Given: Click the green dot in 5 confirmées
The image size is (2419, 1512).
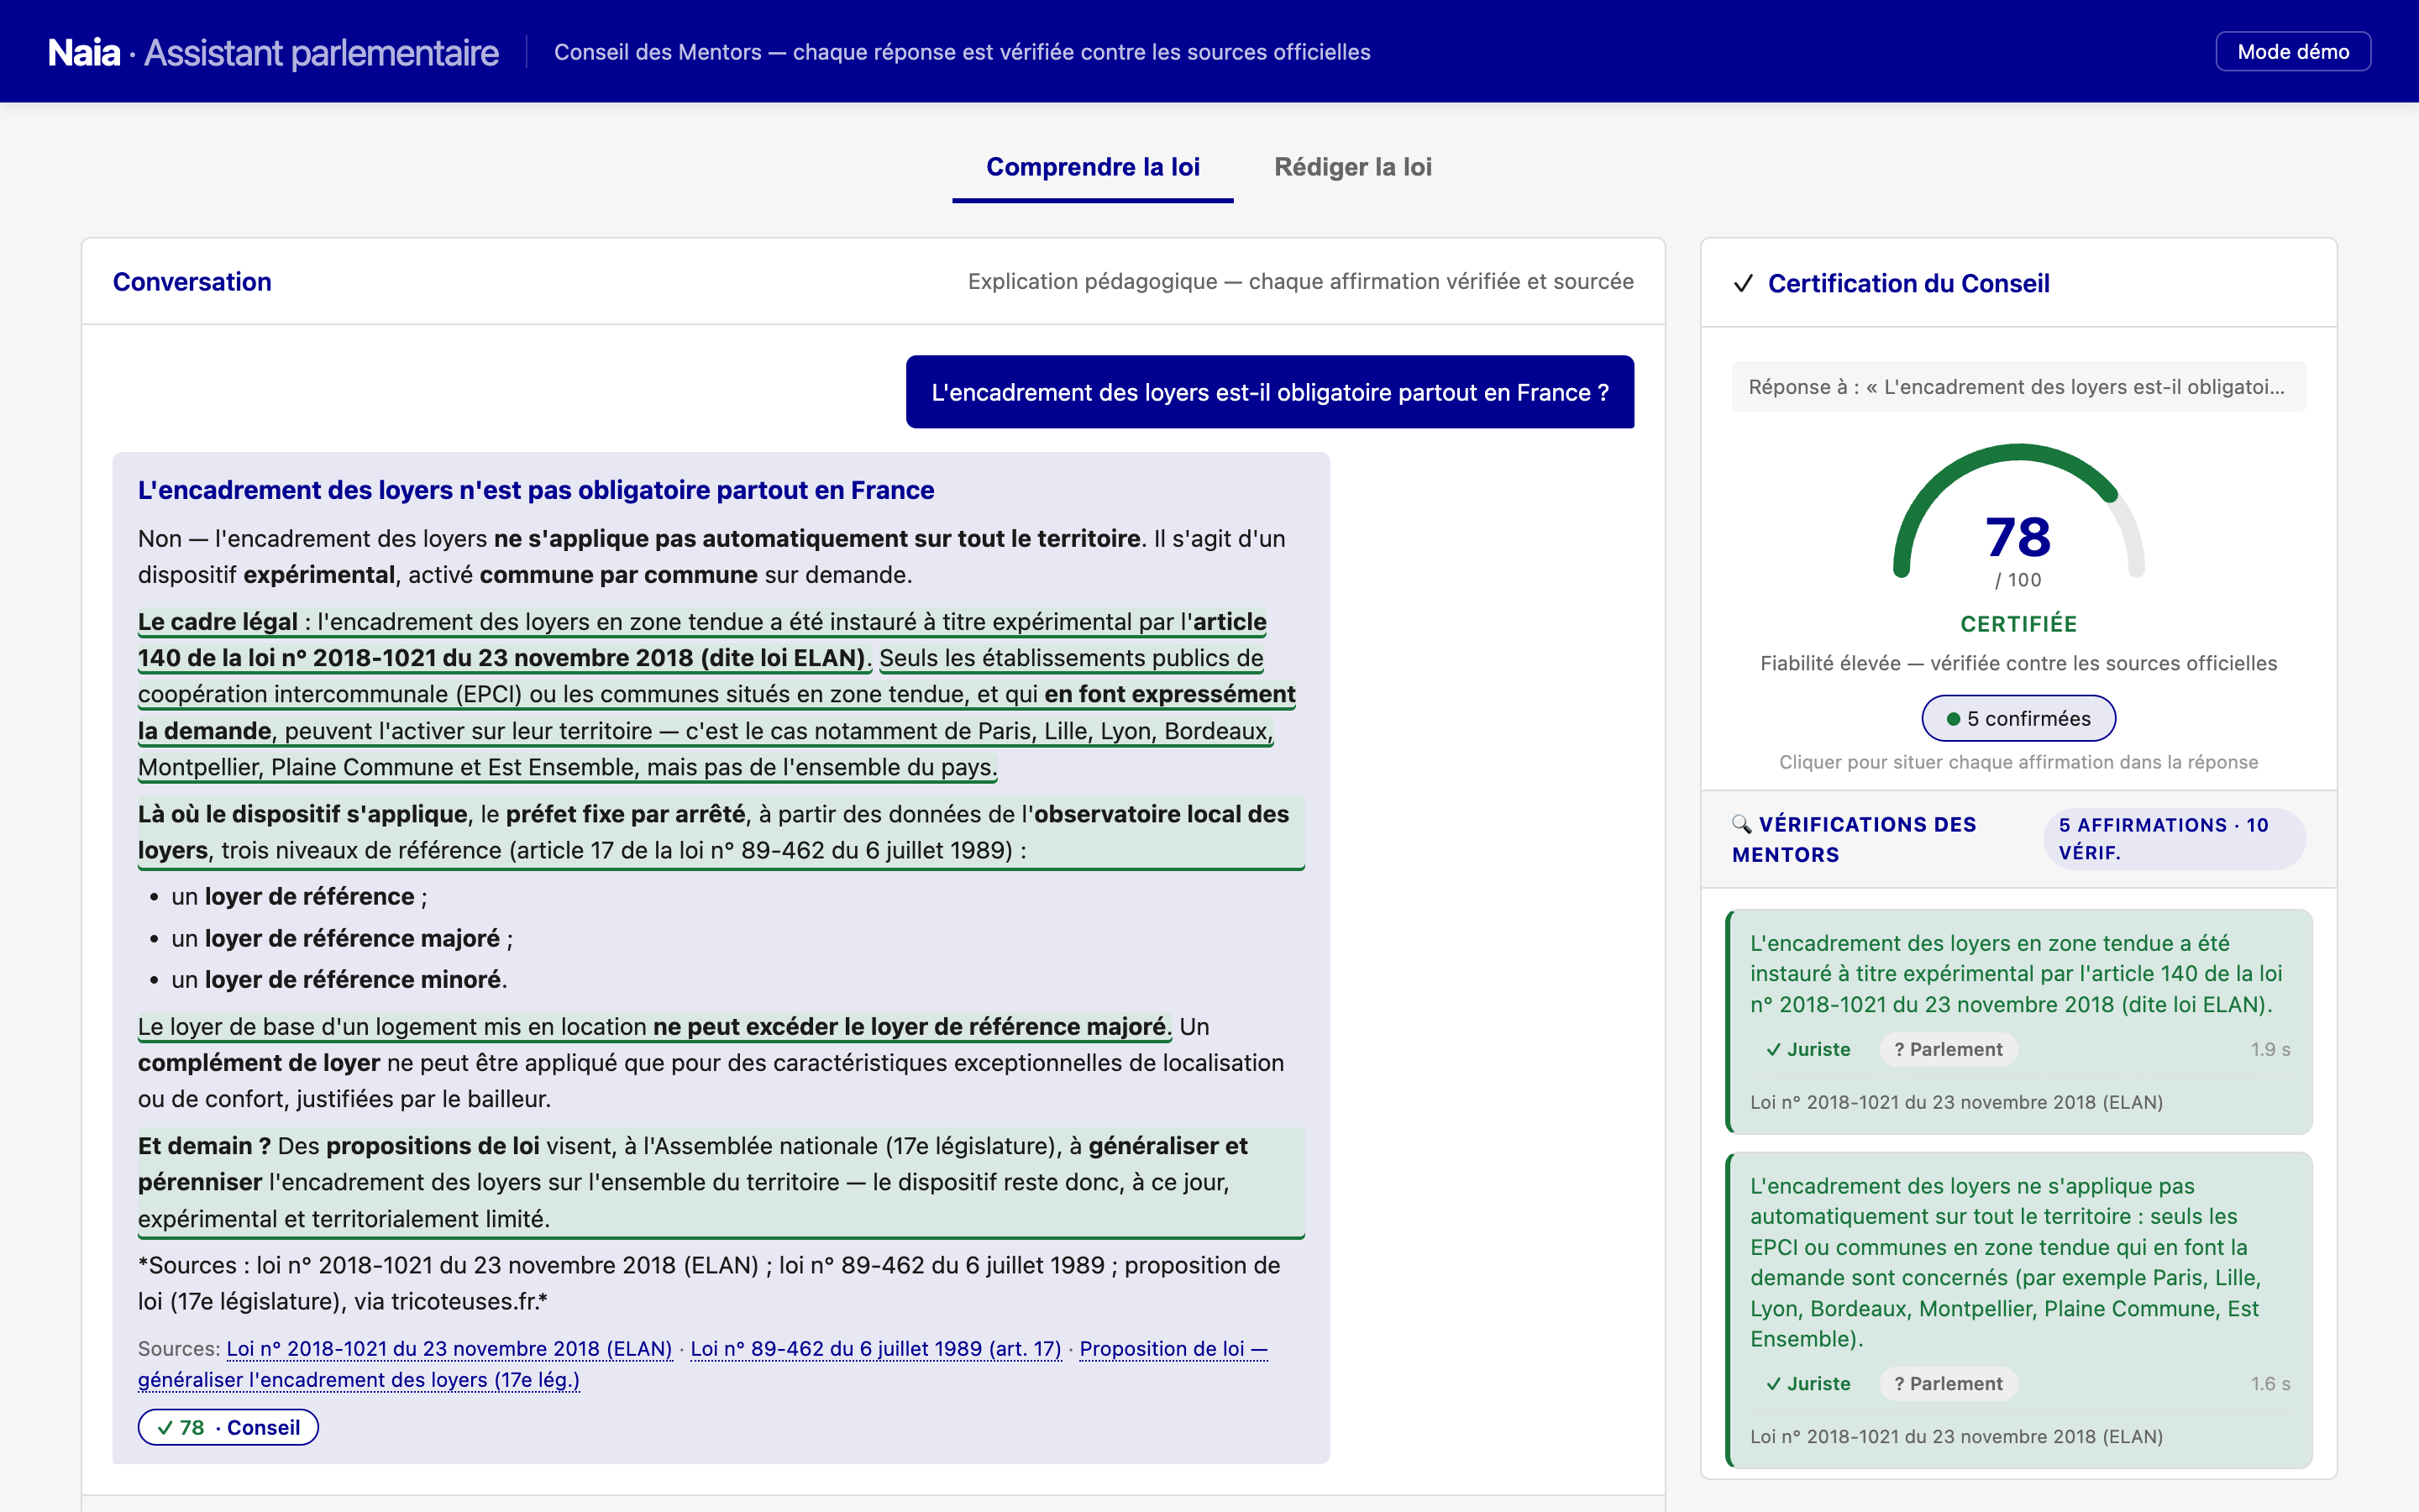Looking at the screenshot, I should 1953,719.
